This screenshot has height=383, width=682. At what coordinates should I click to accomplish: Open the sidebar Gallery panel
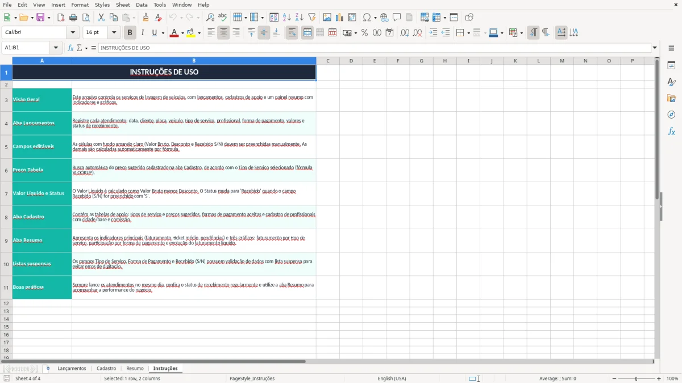(671, 98)
